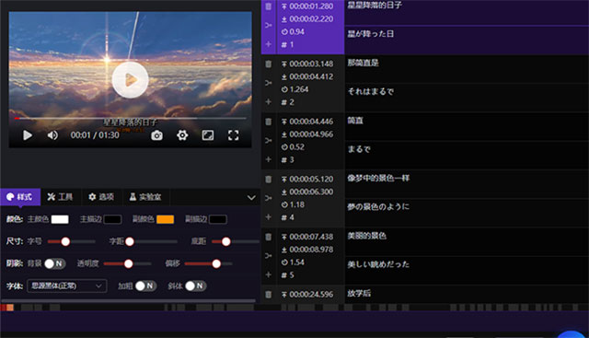
Task: Click the 透明度 slider handle
Action: pyautogui.click(x=128, y=263)
